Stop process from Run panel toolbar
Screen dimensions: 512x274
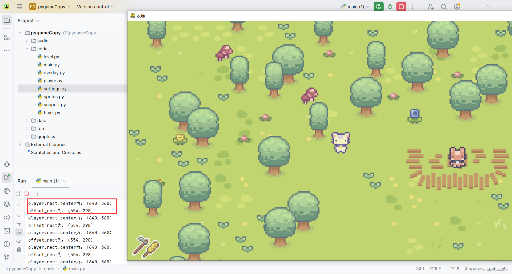click(27, 194)
